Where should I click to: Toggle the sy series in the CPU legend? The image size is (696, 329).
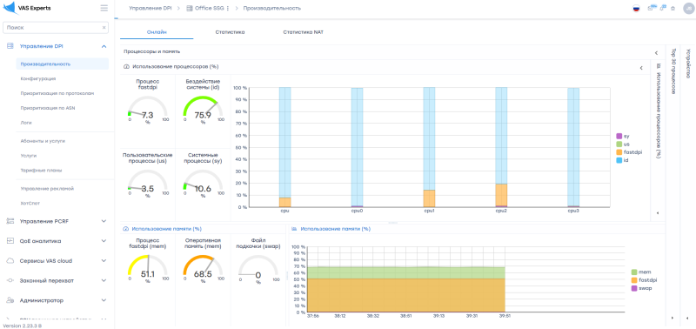(x=623, y=136)
